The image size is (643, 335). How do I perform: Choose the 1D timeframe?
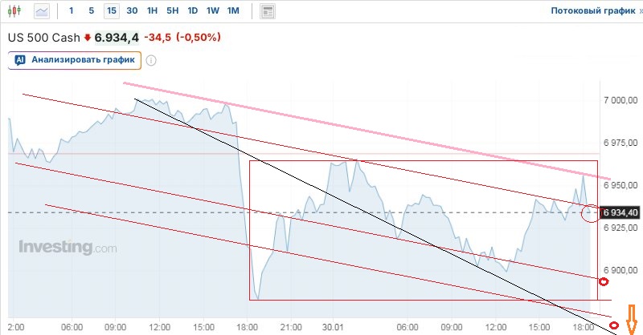click(x=192, y=11)
